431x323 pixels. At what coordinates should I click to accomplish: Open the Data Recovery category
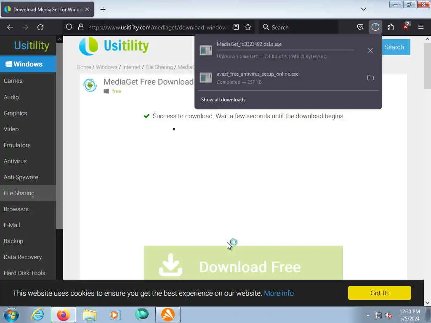coord(28,257)
